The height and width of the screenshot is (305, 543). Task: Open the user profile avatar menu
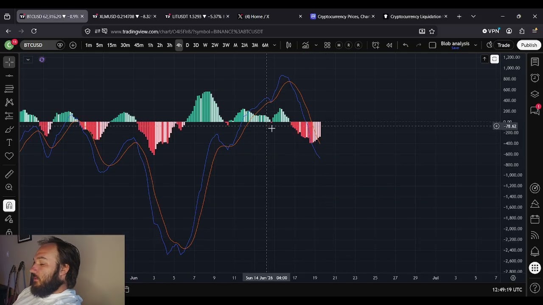pyautogui.click(x=9, y=45)
